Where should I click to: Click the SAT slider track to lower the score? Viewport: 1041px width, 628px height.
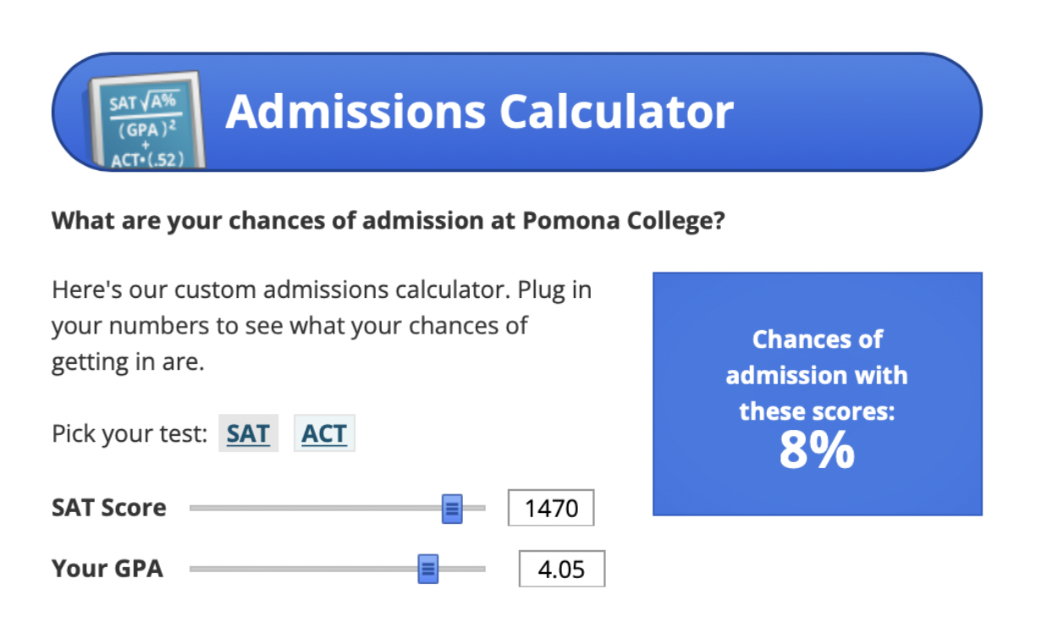tap(322, 508)
